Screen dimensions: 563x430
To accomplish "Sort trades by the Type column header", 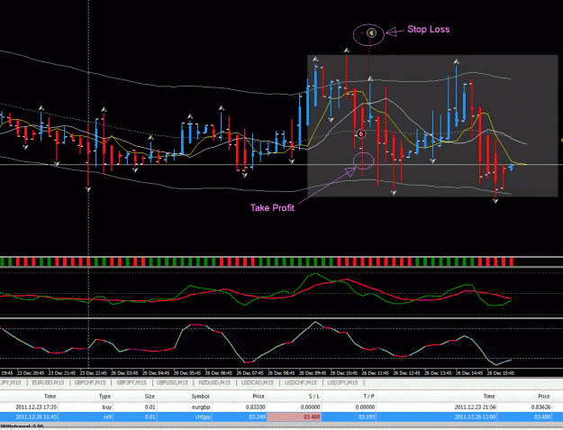I will click(104, 397).
